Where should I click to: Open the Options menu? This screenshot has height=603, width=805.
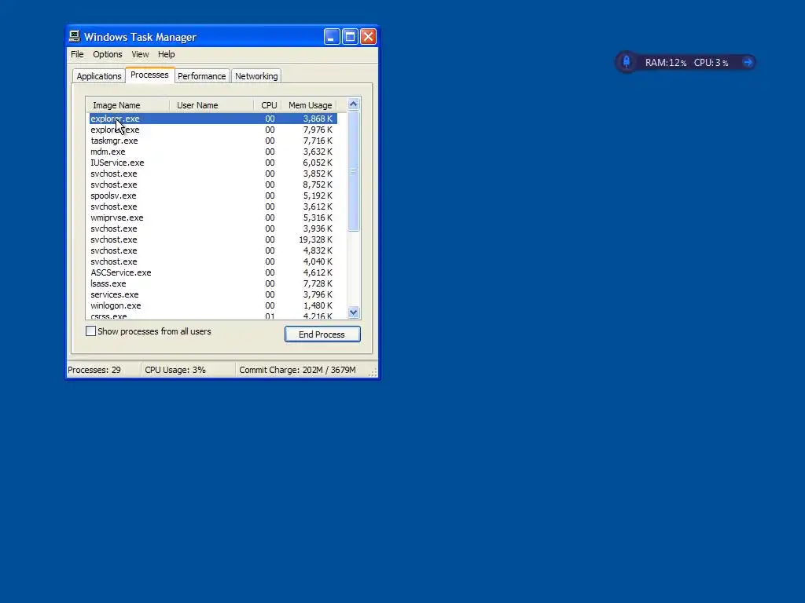pos(107,54)
